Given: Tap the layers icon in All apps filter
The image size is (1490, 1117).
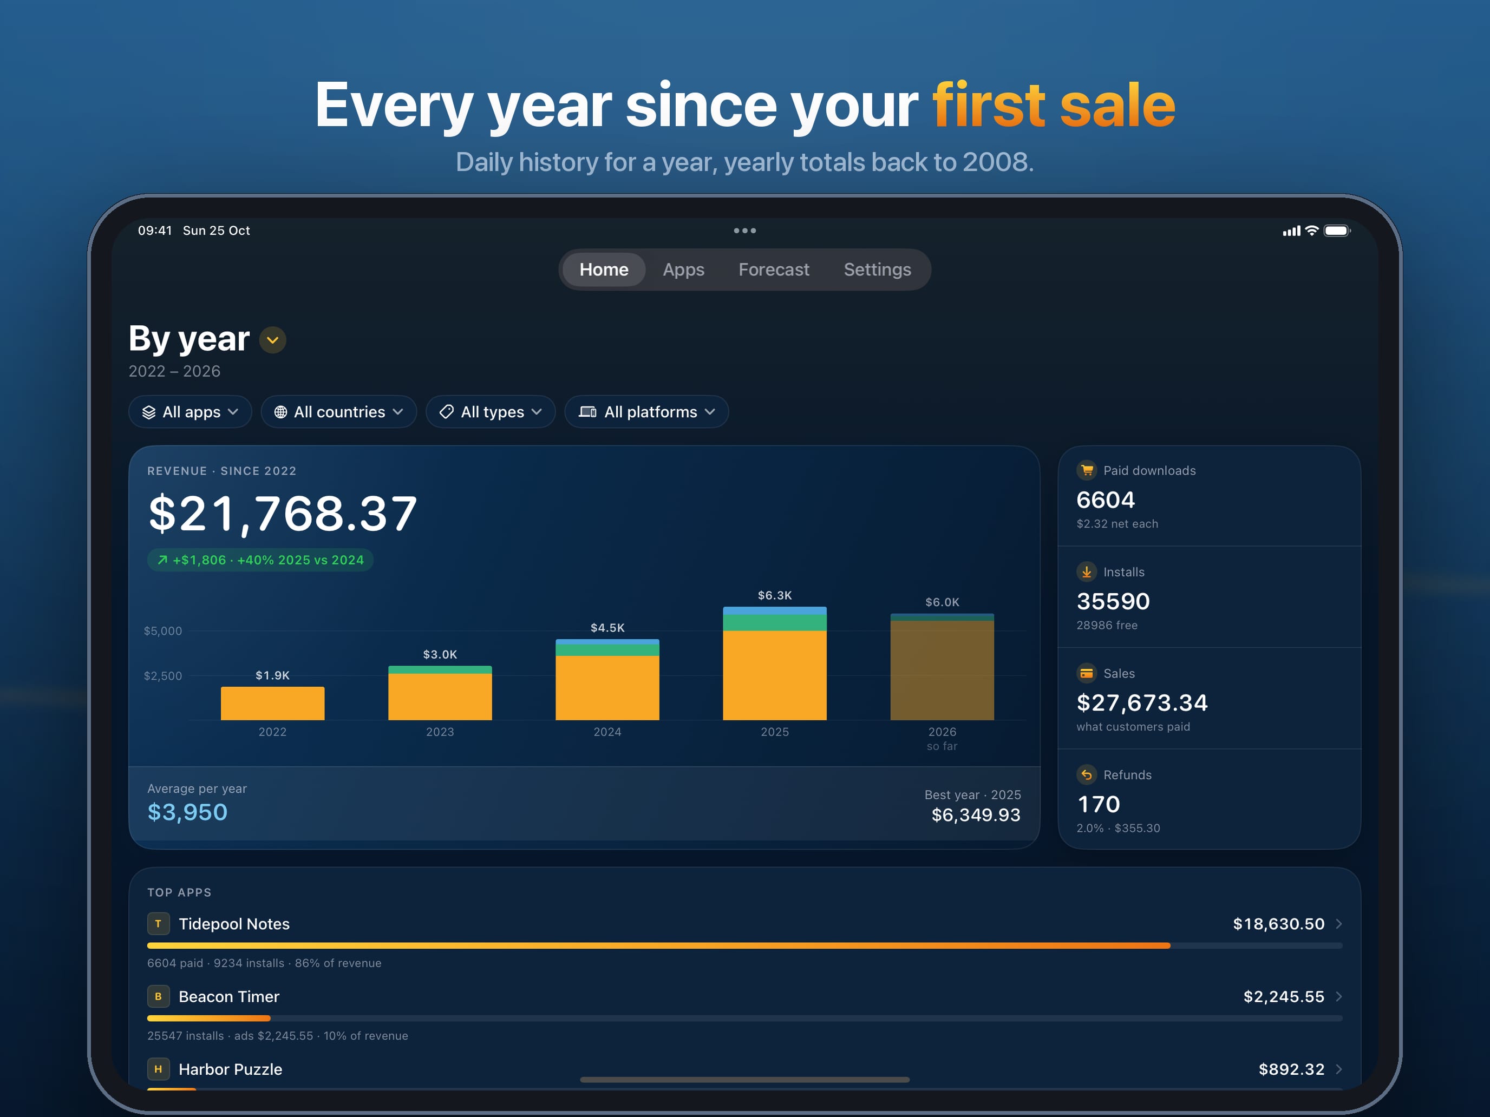Looking at the screenshot, I should point(149,412).
